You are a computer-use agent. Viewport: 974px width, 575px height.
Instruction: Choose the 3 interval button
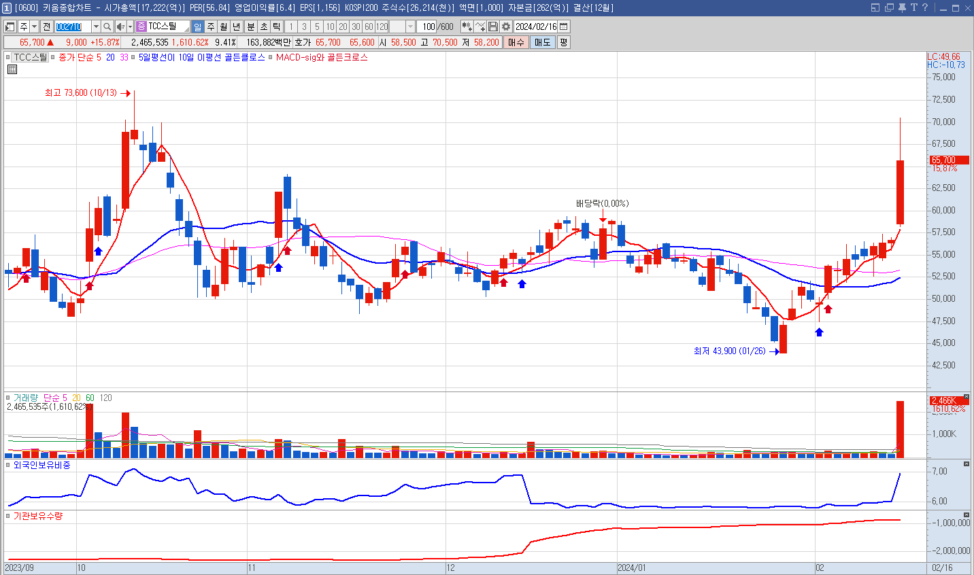304,27
